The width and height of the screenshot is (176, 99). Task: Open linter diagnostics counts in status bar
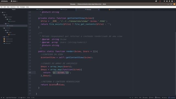(x=22, y=98)
